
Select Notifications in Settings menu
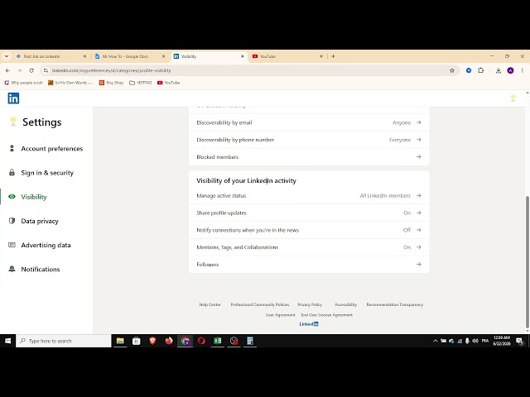click(x=41, y=270)
